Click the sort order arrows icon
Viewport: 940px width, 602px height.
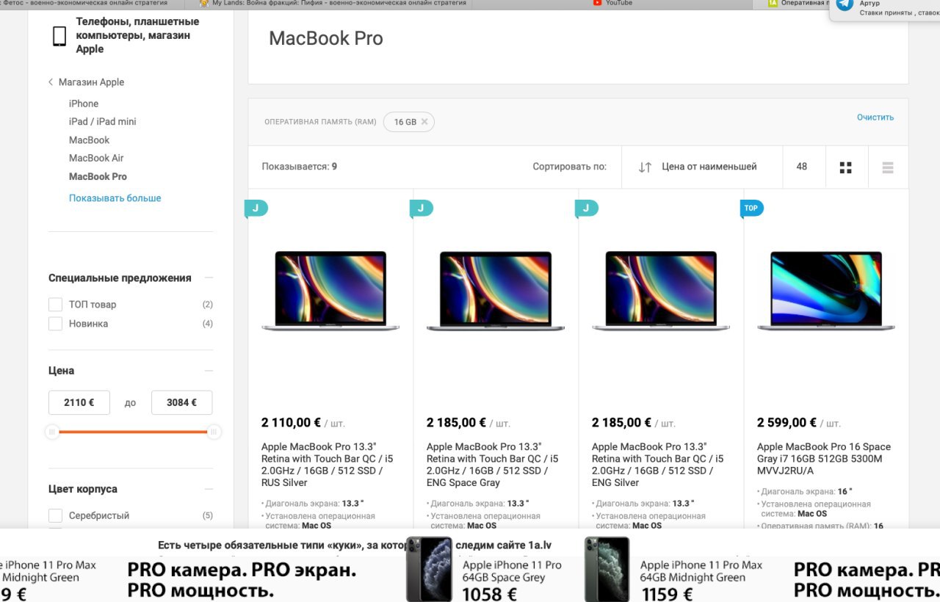[645, 167]
